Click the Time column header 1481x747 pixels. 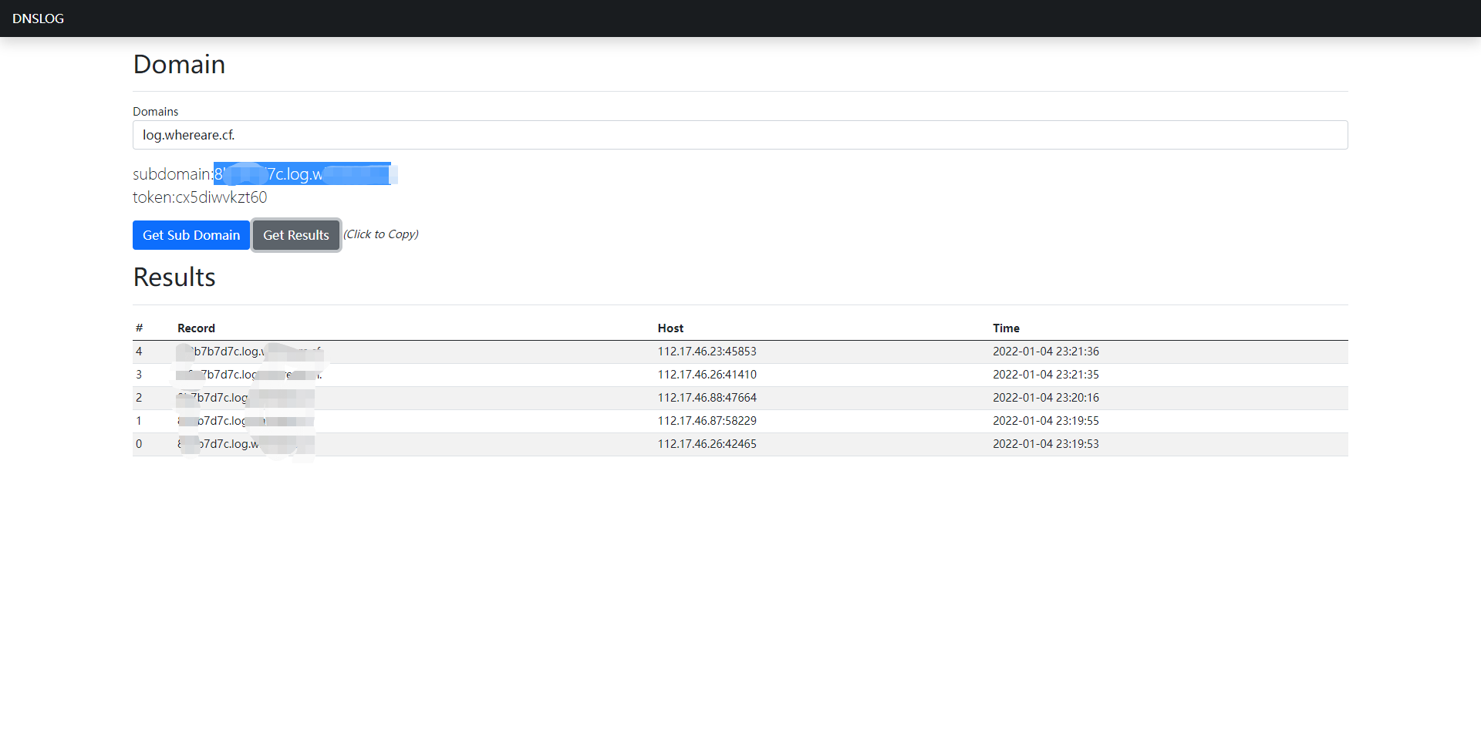(x=1006, y=328)
